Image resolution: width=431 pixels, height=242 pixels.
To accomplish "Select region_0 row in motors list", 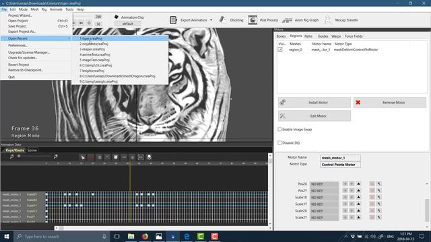I will point(352,50).
